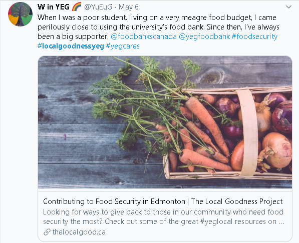The height and width of the screenshot is (243, 299).
Task: Click the carrots and onions card image
Action: 165,122
